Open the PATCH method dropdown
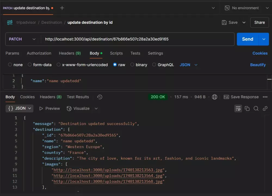272x196 pixels. click(22, 39)
